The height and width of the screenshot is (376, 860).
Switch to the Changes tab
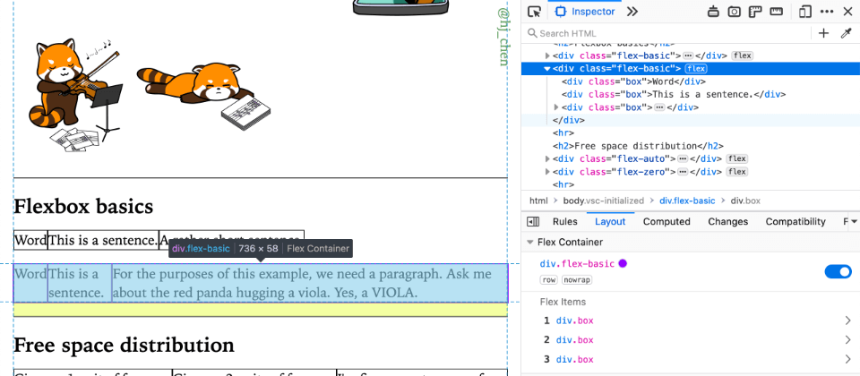(727, 221)
